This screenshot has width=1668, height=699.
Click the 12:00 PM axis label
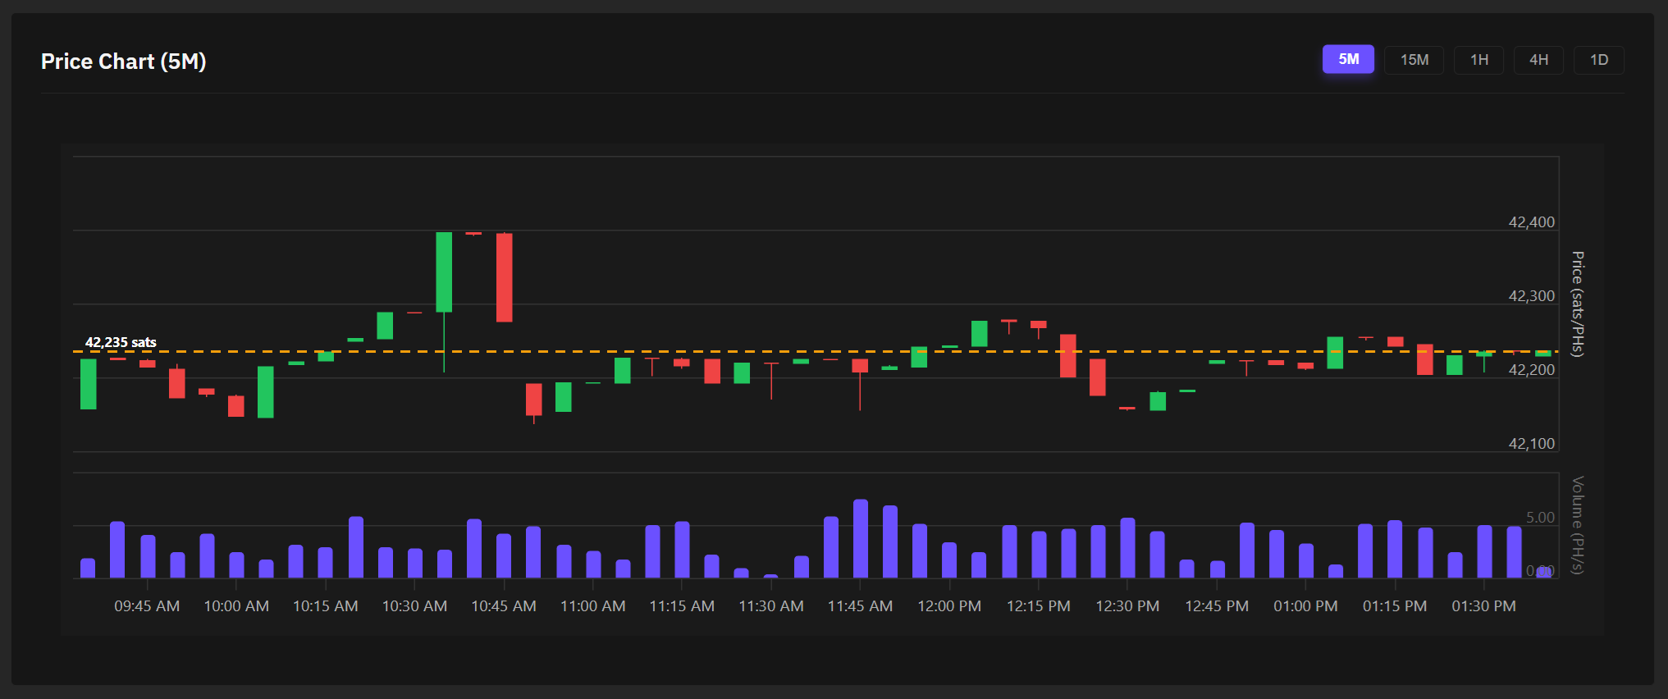[x=949, y=606]
